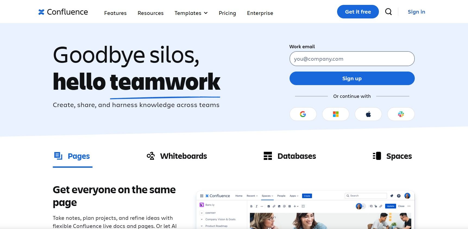The height and width of the screenshot is (229, 468).
Task: Click the Sign in link
Action: click(416, 12)
